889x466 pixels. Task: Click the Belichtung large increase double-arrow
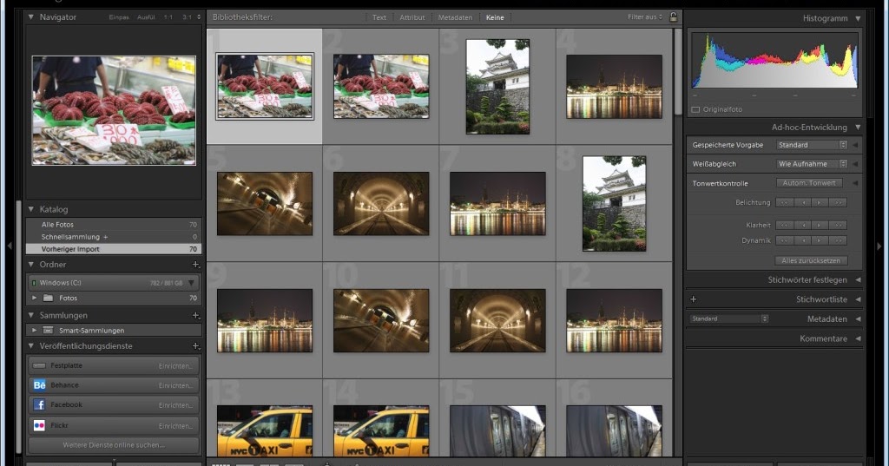tap(838, 202)
